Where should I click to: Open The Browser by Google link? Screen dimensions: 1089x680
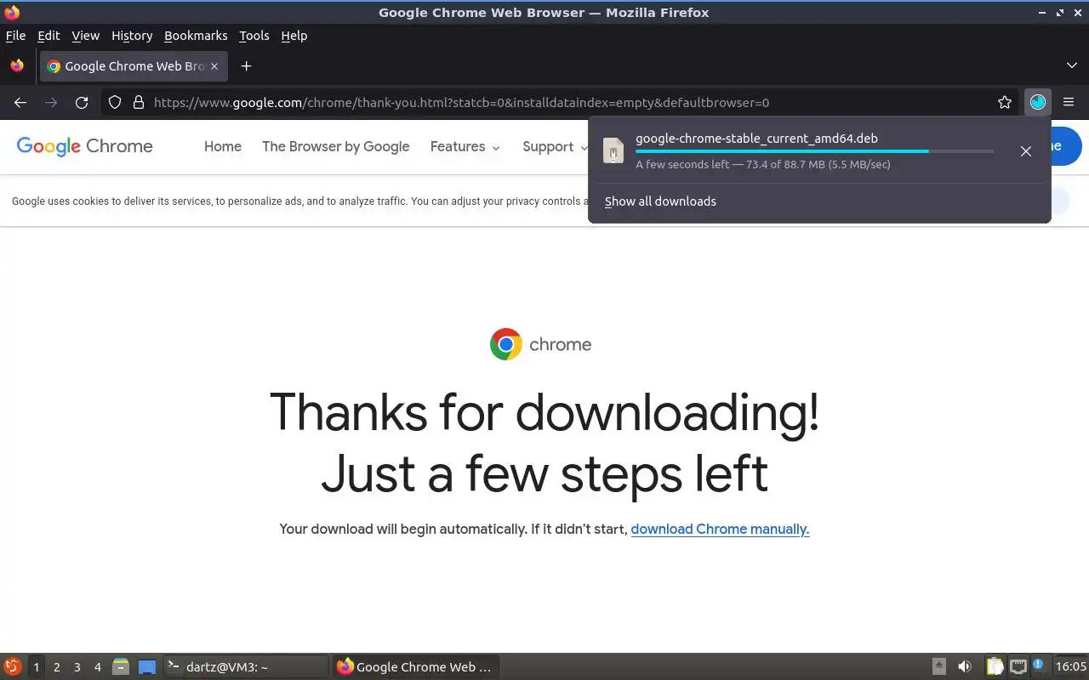click(x=335, y=146)
